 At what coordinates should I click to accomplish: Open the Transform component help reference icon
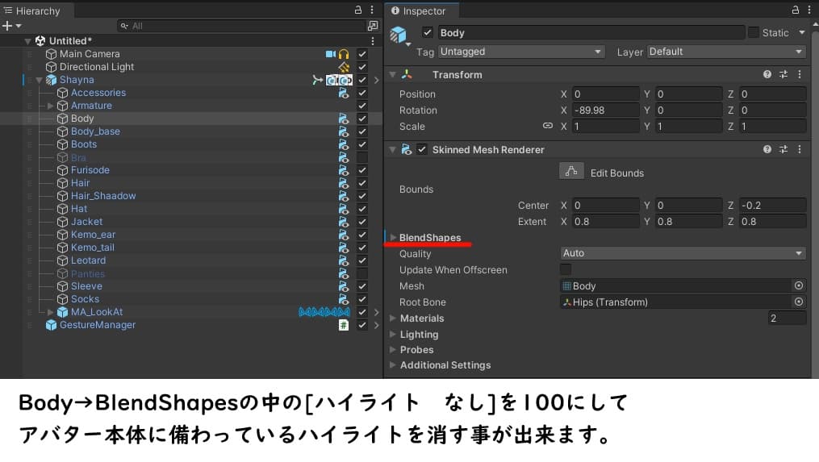[767, 75]
